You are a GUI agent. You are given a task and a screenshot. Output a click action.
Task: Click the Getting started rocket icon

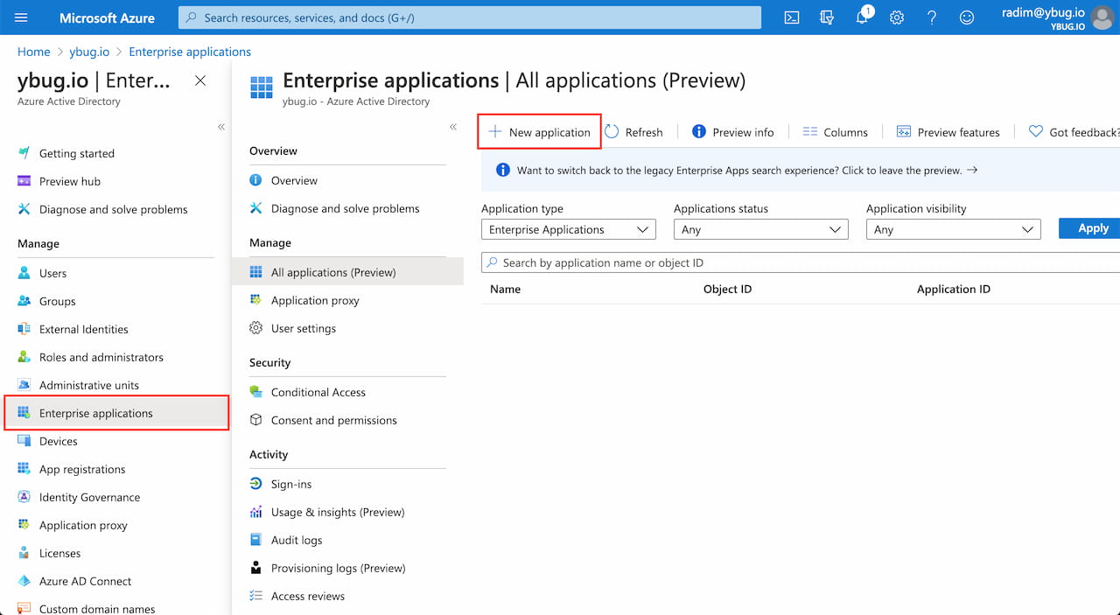coord(24,153)
